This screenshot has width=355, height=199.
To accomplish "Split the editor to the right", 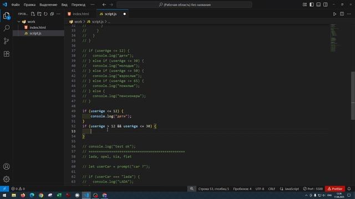I will 342,14.
